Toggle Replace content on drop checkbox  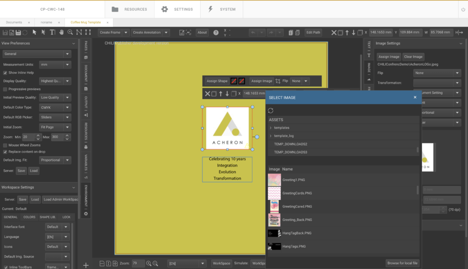coord(5,152)
